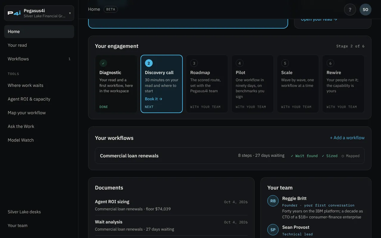Screen dimensions: 381x238
Task: Select the Discovery call stage card
Action: (x=162, y=84)
